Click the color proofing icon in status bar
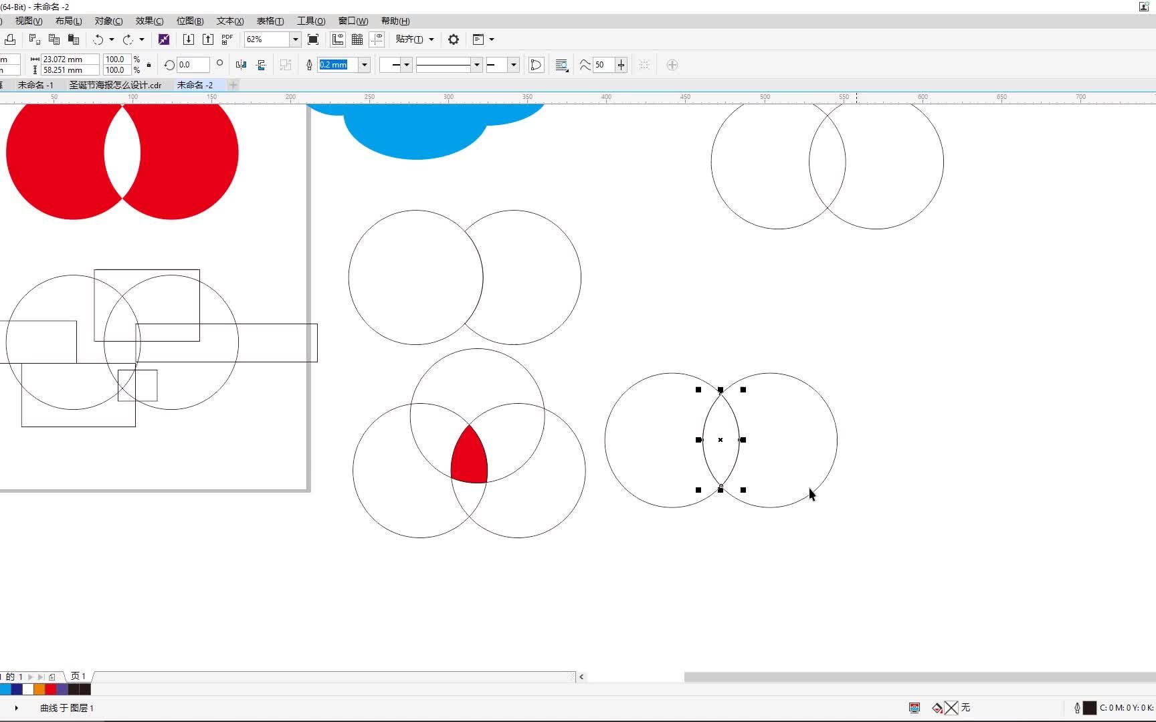This screenshot has height=722, width=1156. pos(914,707)
